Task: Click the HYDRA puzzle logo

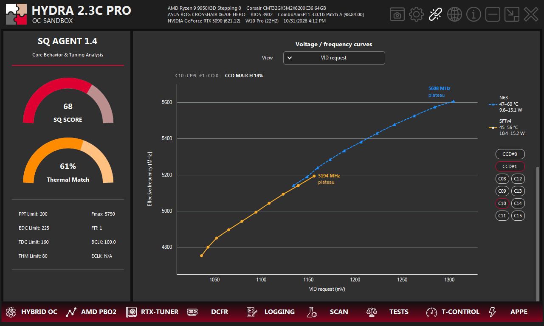Action: click(16, 14)
